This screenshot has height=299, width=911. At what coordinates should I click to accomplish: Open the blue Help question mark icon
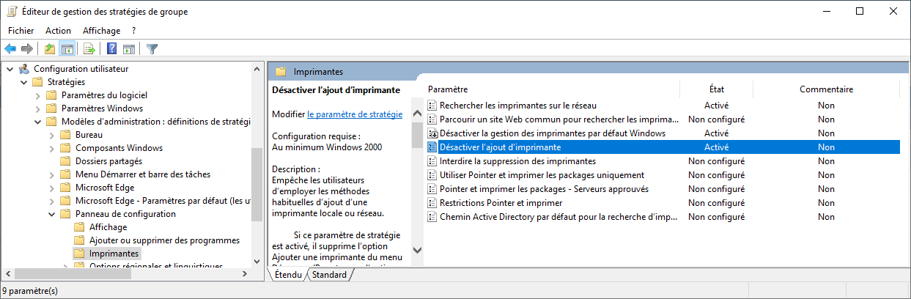pos(112,49)
